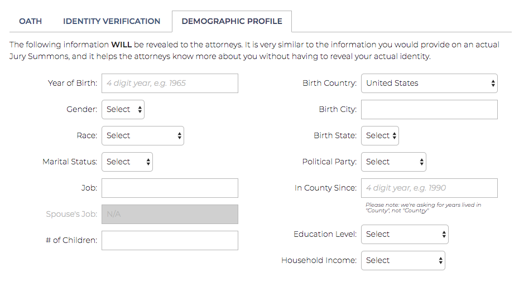The height and width of the screenshot is (287, 519).
Task: Click the County vs Country note text
Action: point(423,208)
